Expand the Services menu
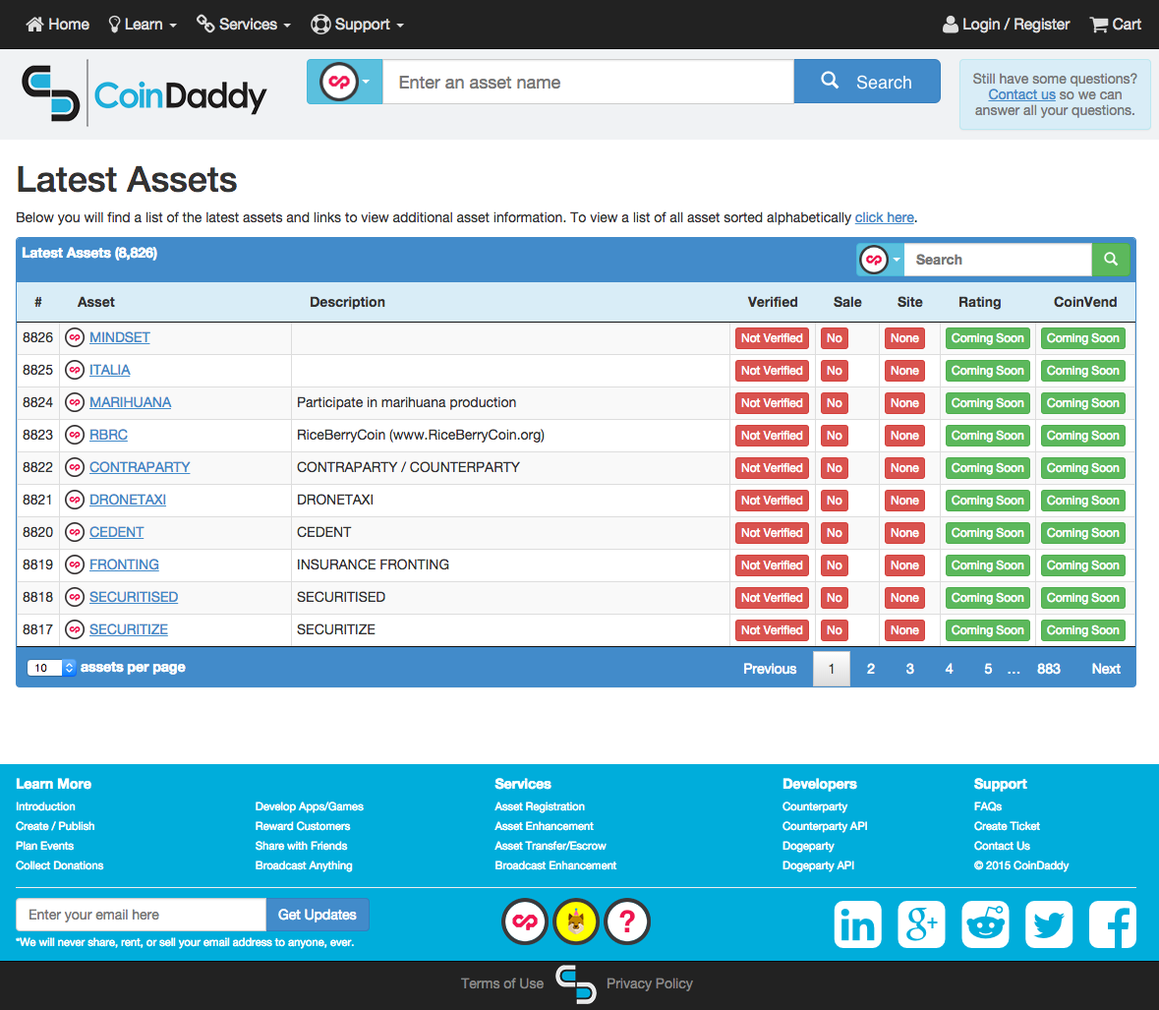This screenshot has height=1010, width=1159. 243,25
